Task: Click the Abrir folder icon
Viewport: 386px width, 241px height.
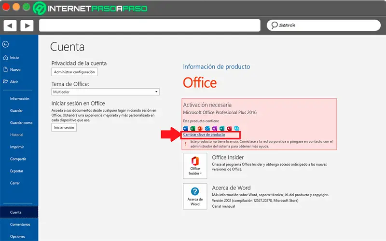Action: click(x=5, y=81)
